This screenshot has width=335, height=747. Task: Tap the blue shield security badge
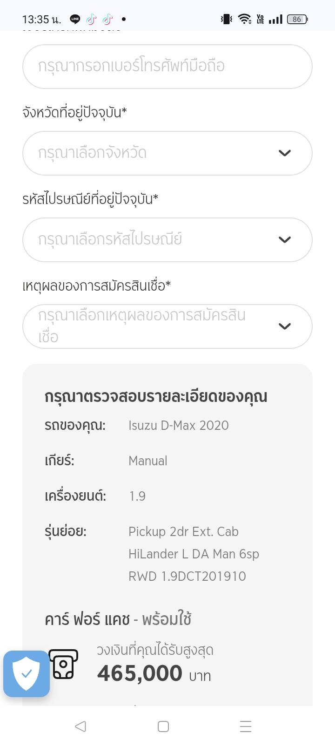(x=27, y=673)
